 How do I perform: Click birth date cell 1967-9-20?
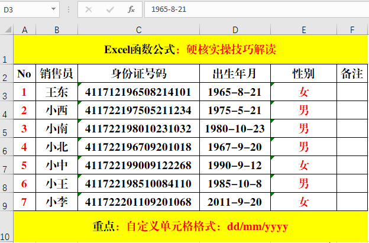[235, 147]
